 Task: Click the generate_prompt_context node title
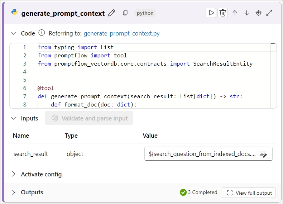tap(63, 13)
